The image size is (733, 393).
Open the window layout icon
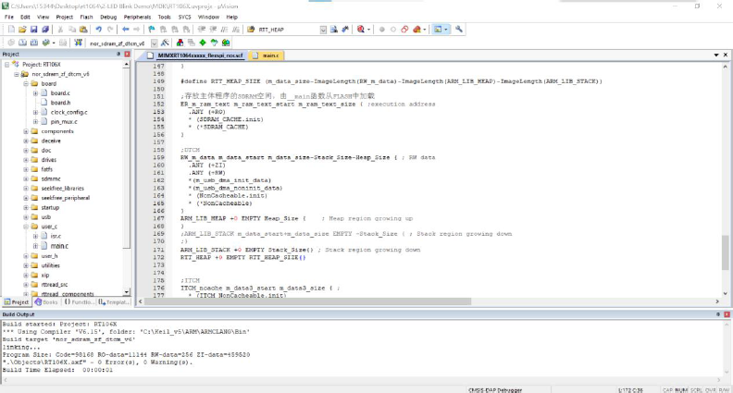(438, 29)
